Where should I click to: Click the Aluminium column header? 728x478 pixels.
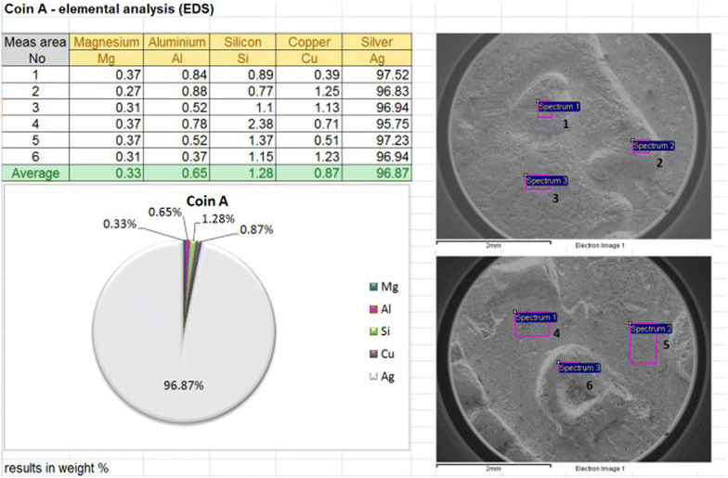click(176, 42)
